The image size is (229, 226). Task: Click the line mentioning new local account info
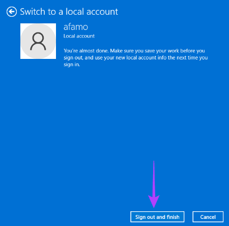click(136, 58)
